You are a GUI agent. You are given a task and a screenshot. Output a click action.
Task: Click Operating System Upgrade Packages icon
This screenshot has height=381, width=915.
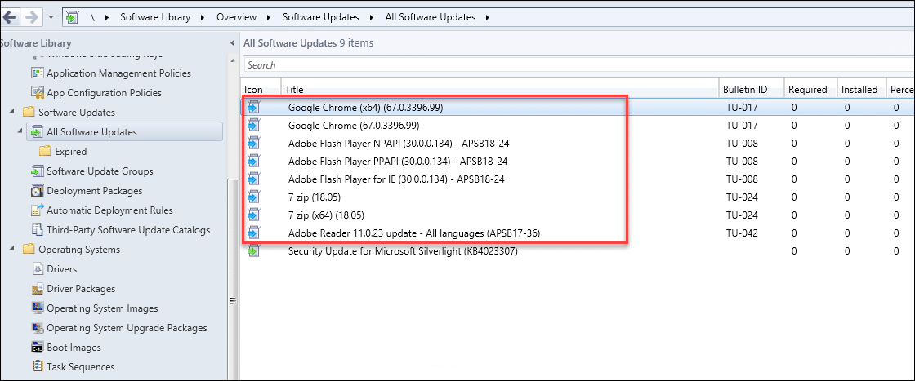pyautogui.click(x=38, y=327)
